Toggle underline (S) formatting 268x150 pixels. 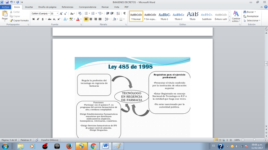(x=43, y=19)
